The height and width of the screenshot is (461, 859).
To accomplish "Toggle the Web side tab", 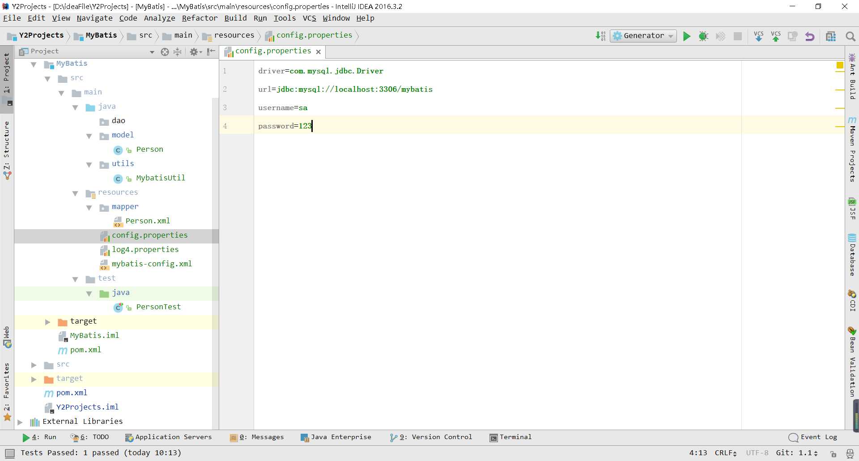I will click(x=7, y=337).
